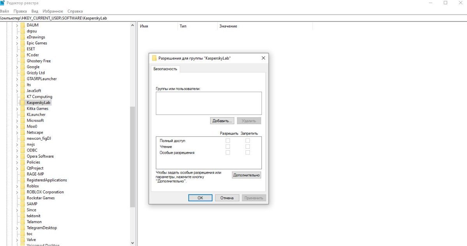The width and height of the screenshot is (467, 246).
Task: Select the Moo0 key
Action: coord(32,127)
